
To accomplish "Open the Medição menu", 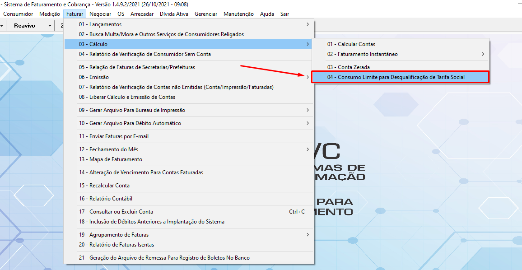I will click(50, 14).
